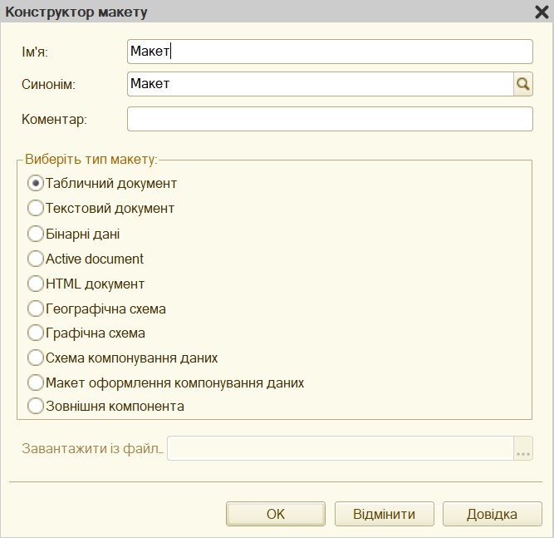The width and height of the screenshot is (554, 538).
Task: Choose Бінарні дані template type
Action: (36, 234)
